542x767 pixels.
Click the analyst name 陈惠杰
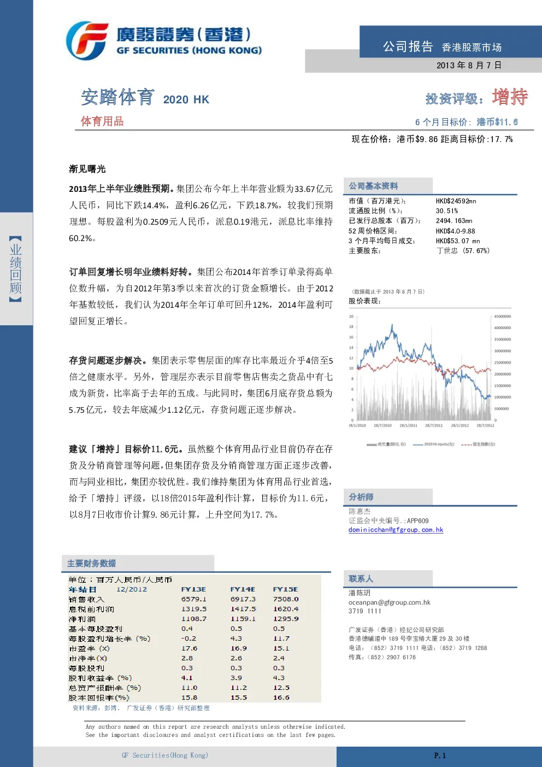tap(360, 512)
